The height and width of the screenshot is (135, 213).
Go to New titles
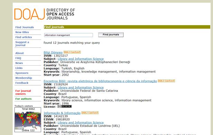pyautogui.click(x=22, y=32)
